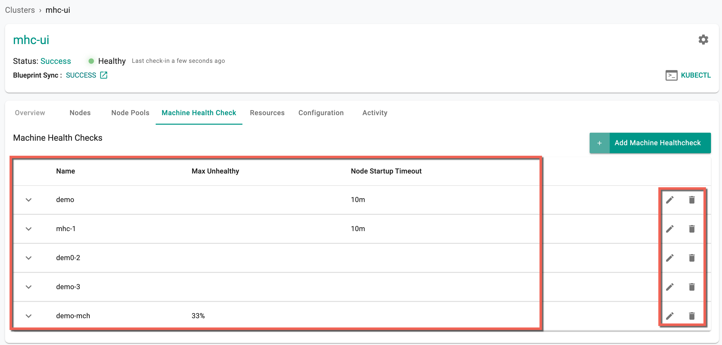This screenshot has width=722, height=345.
Task: Open the Node Pools tab
Action: [130, 113]
